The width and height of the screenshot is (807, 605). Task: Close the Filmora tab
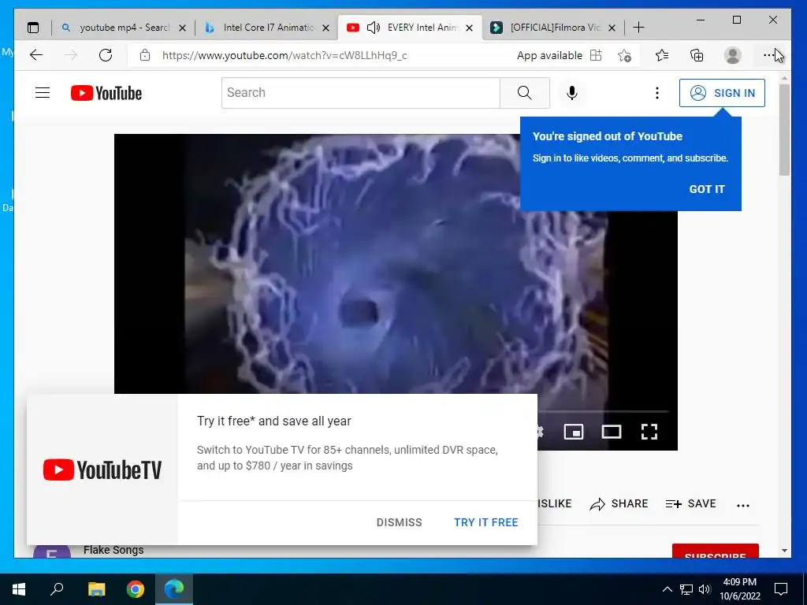tap(612, 28)
